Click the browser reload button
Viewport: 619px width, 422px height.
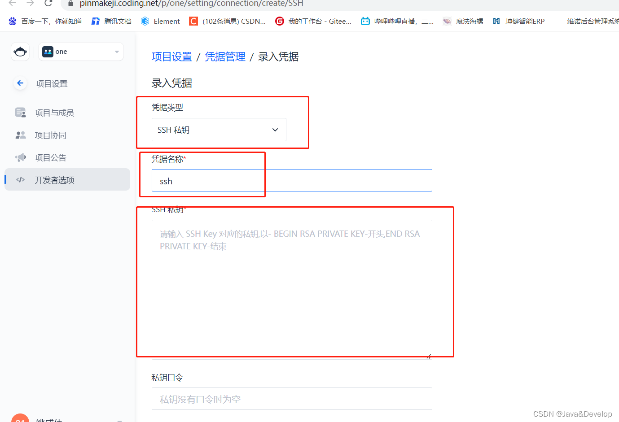click(48, 3)
